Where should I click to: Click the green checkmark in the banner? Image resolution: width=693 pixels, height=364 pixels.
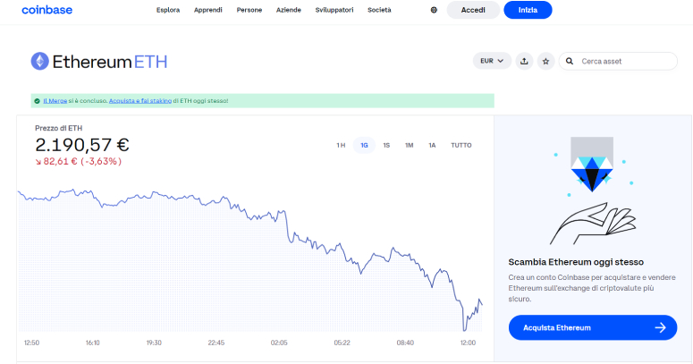click(38, 101)
